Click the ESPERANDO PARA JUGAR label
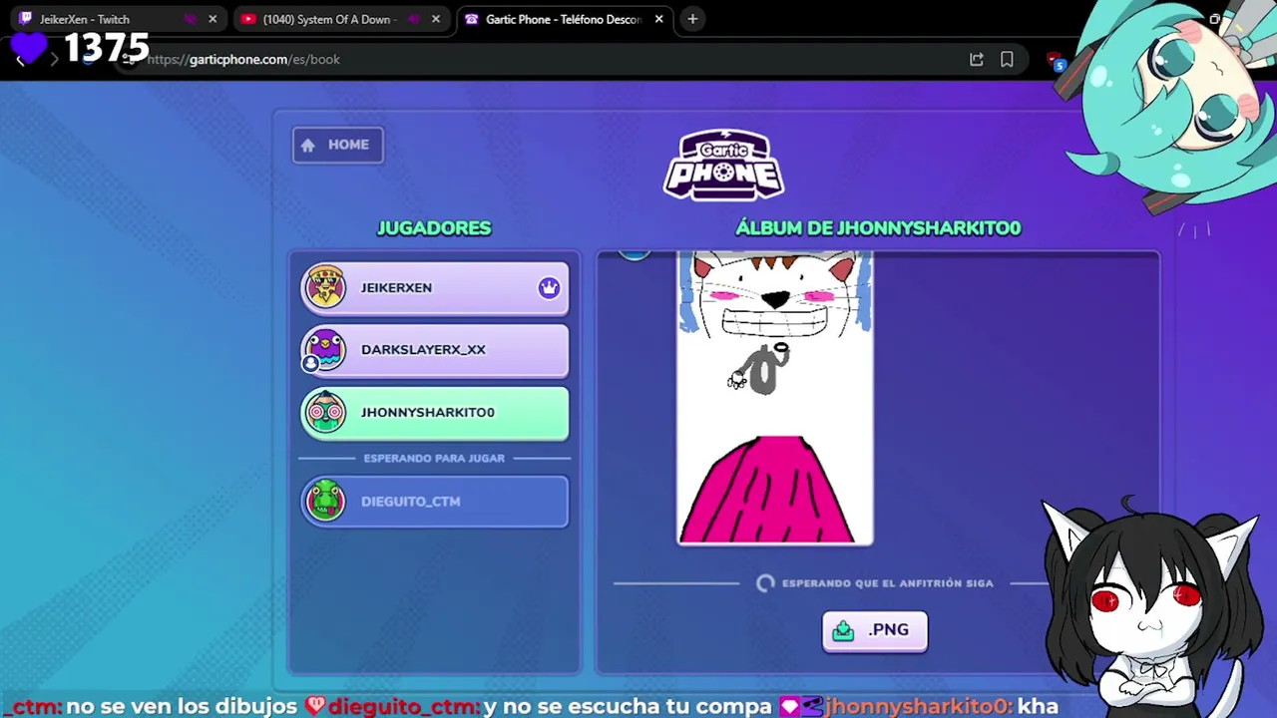 (434, 458)
